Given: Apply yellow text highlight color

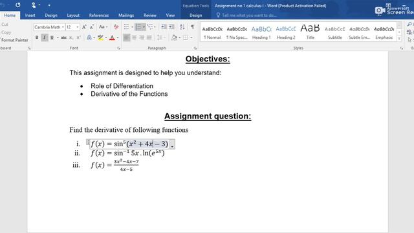Looking at the screenshot, I should pos(100,38).
